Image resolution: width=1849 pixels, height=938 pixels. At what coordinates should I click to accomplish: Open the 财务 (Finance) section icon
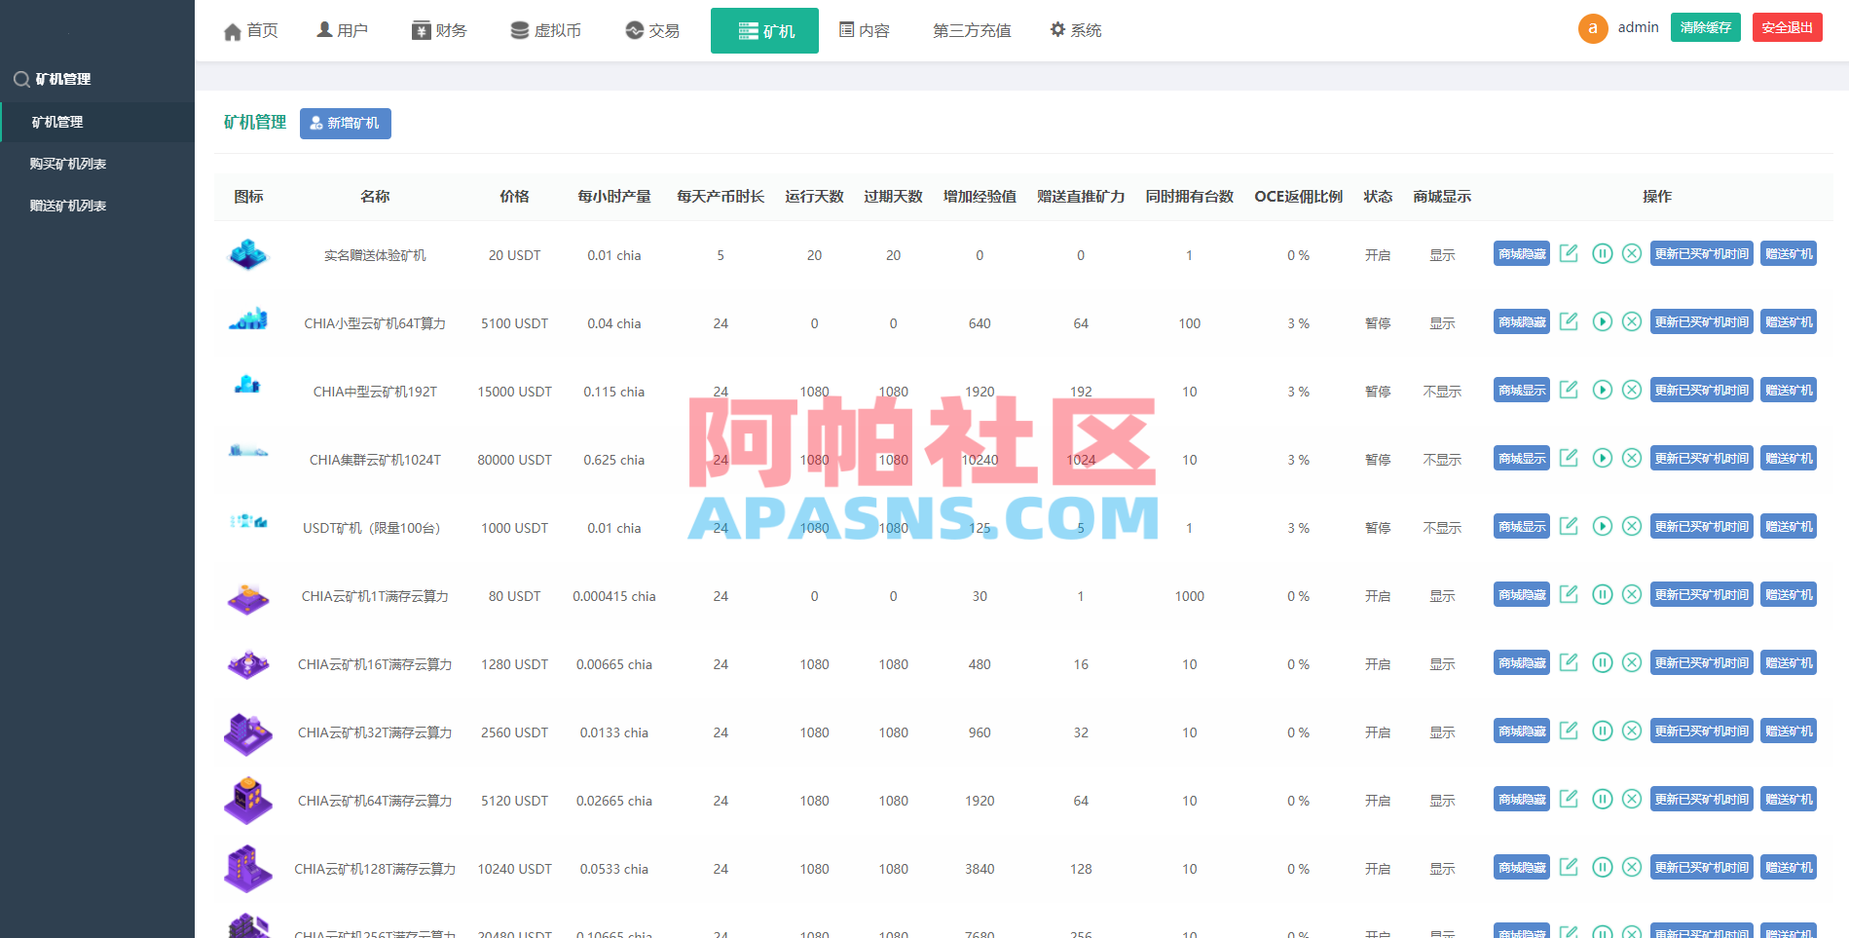click(x=420, y=29)
